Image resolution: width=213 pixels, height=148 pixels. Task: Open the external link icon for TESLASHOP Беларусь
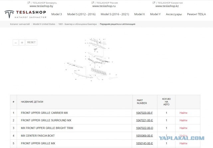point(29,3)
